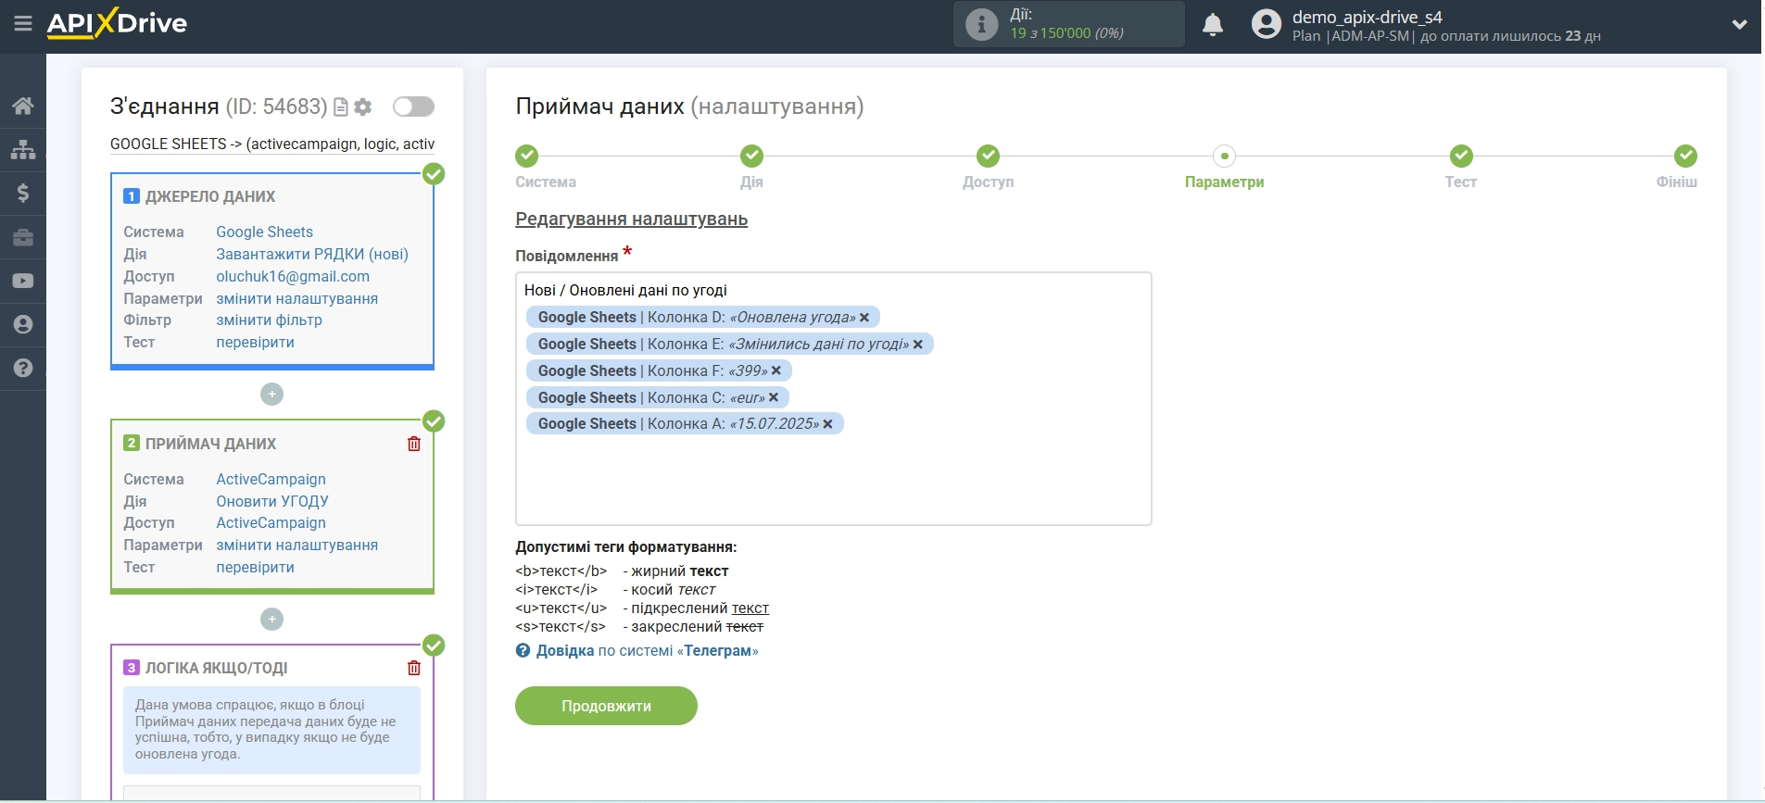Viewport: 1765px width, 803px height.
Task: Expand the account dropdown chevron
Action: coord(1739,25)
